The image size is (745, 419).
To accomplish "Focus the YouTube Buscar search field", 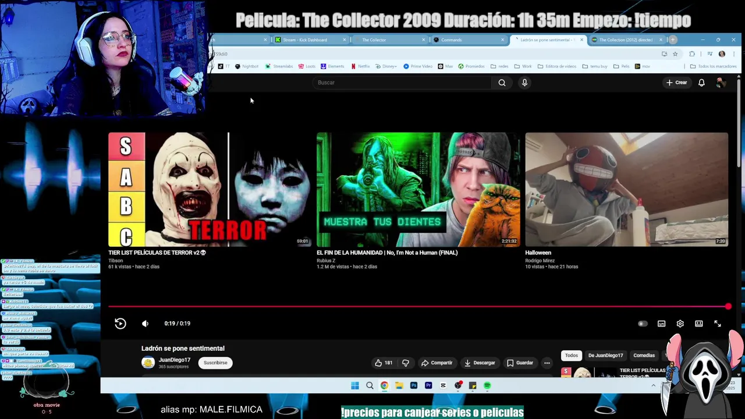I will [x=403, y=83].
